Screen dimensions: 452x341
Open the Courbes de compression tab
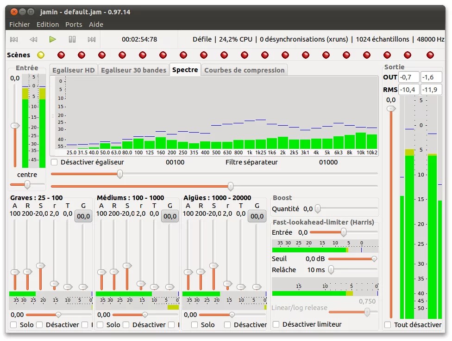click(x=244, y=70)
